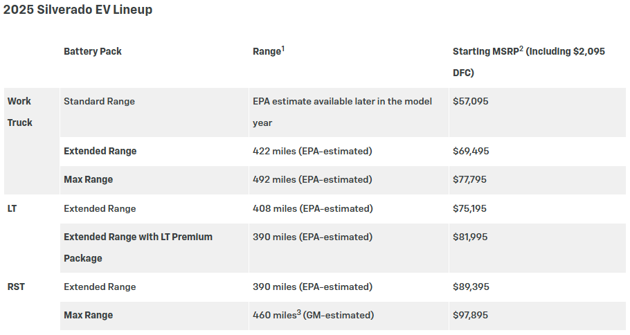This screenshot has height=335, width=630.
Task: Click the Battery Pack column header
Action: point(93,51)
